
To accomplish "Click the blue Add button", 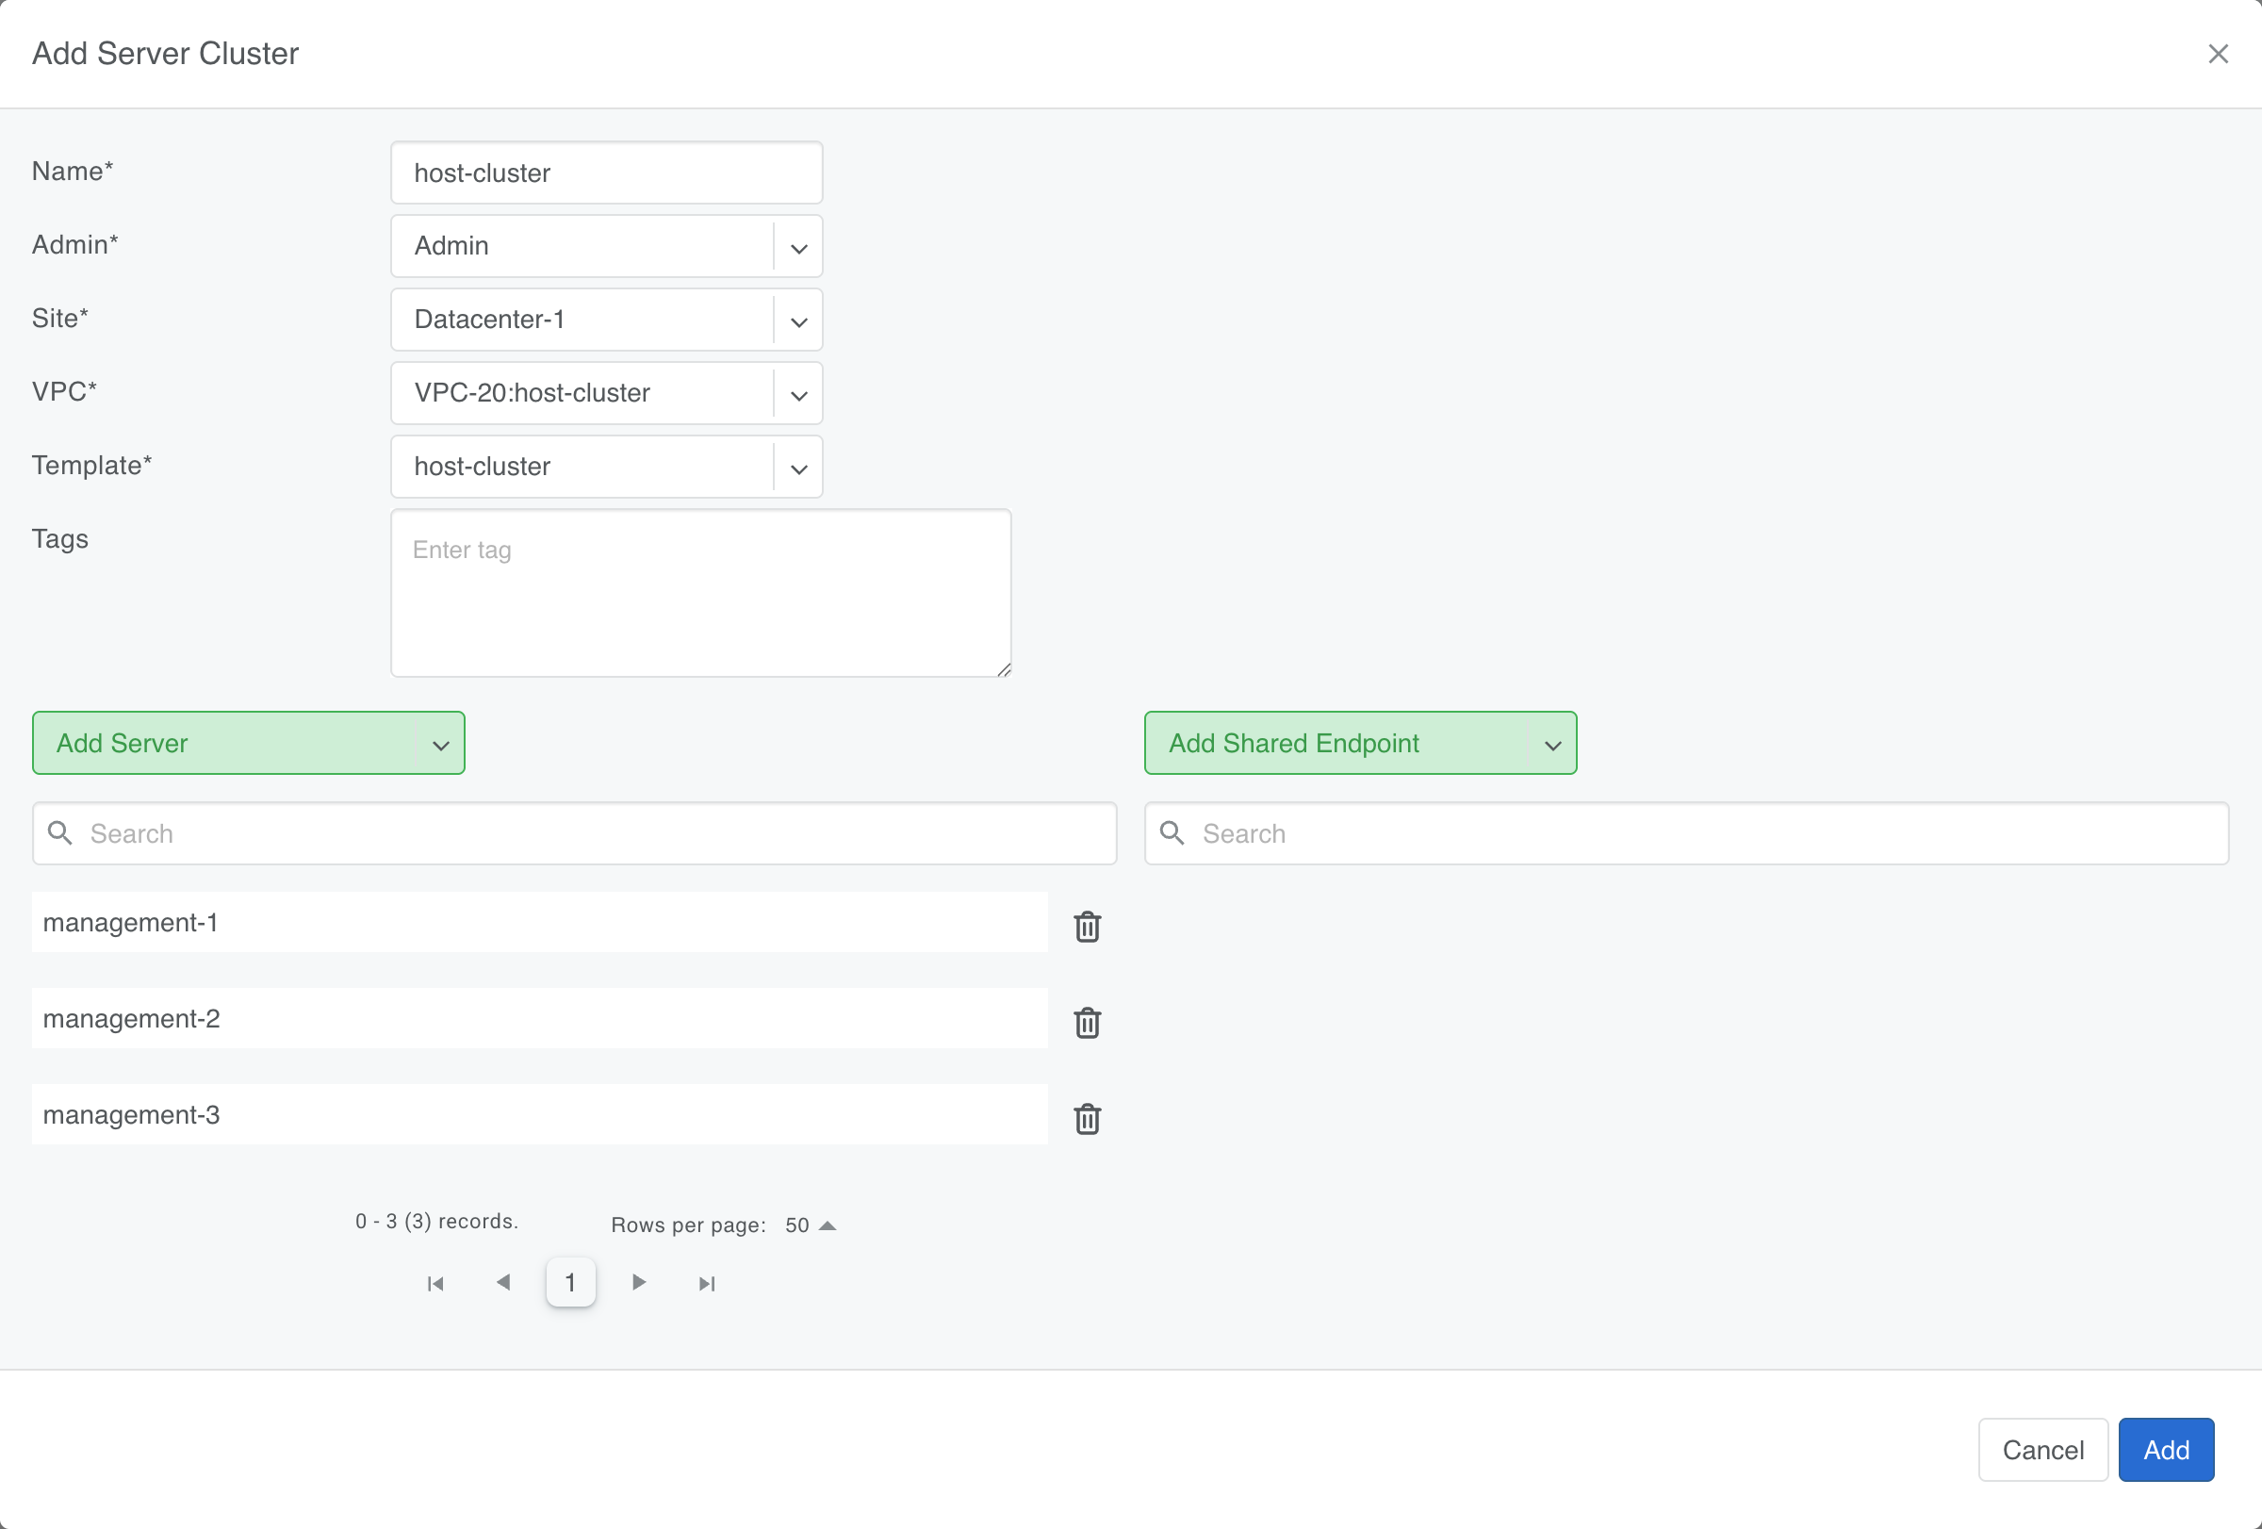I will [x=2166, y=1449].
